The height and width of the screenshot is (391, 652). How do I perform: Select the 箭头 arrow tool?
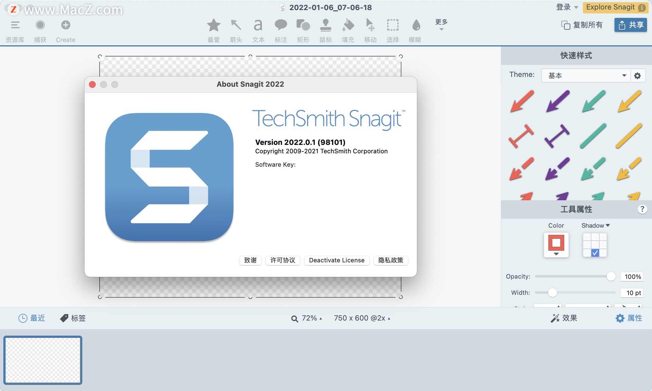tap(236, 25)
